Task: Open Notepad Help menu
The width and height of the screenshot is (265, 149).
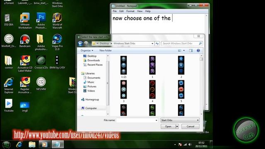Action: pos(148,11)
